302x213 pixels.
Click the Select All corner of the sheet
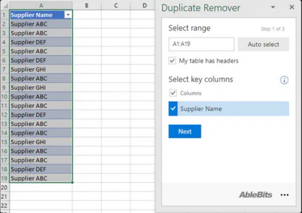[5, 5]
